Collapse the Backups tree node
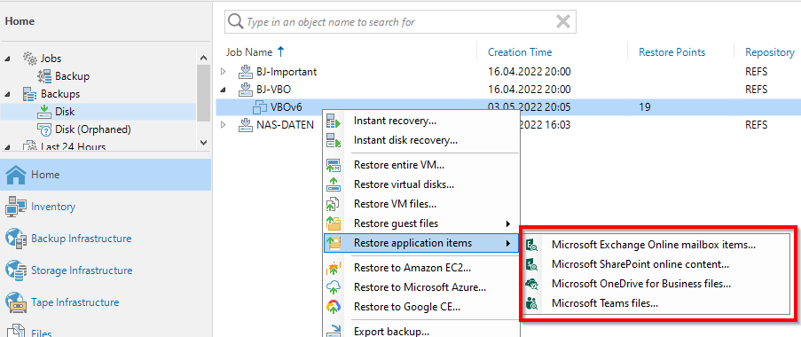 7,94
